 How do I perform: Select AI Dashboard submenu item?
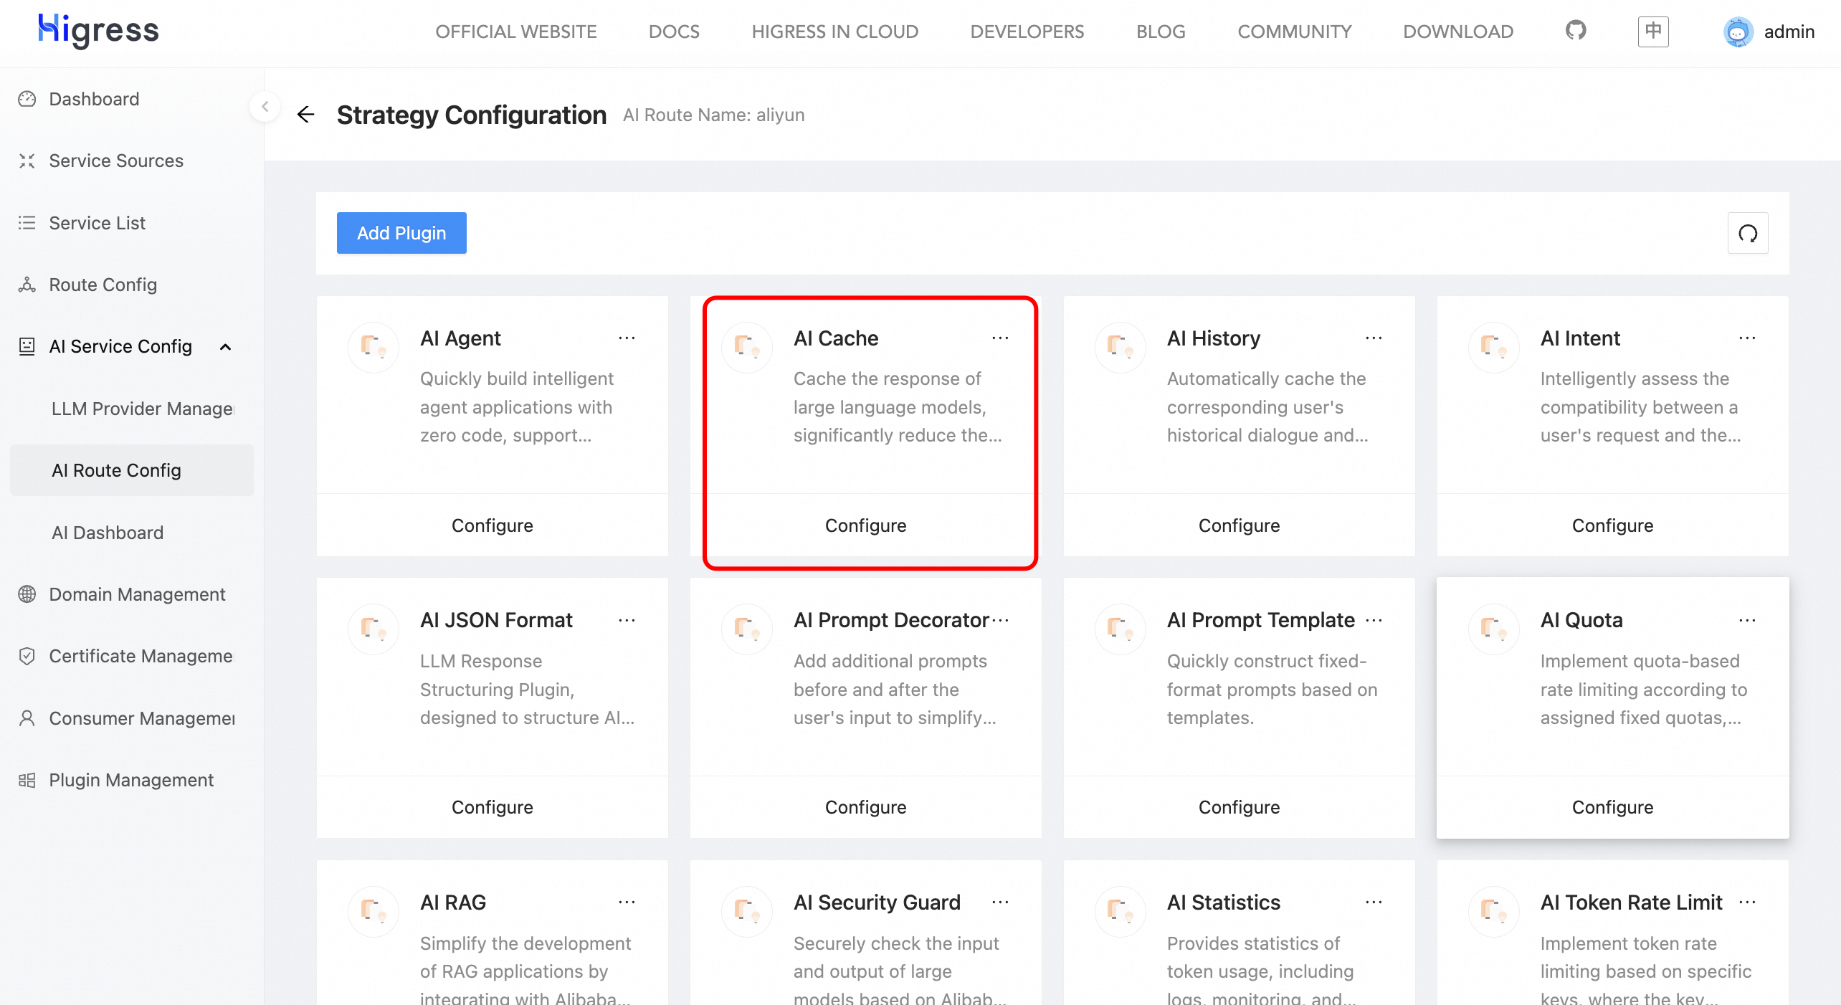point(108,533)
